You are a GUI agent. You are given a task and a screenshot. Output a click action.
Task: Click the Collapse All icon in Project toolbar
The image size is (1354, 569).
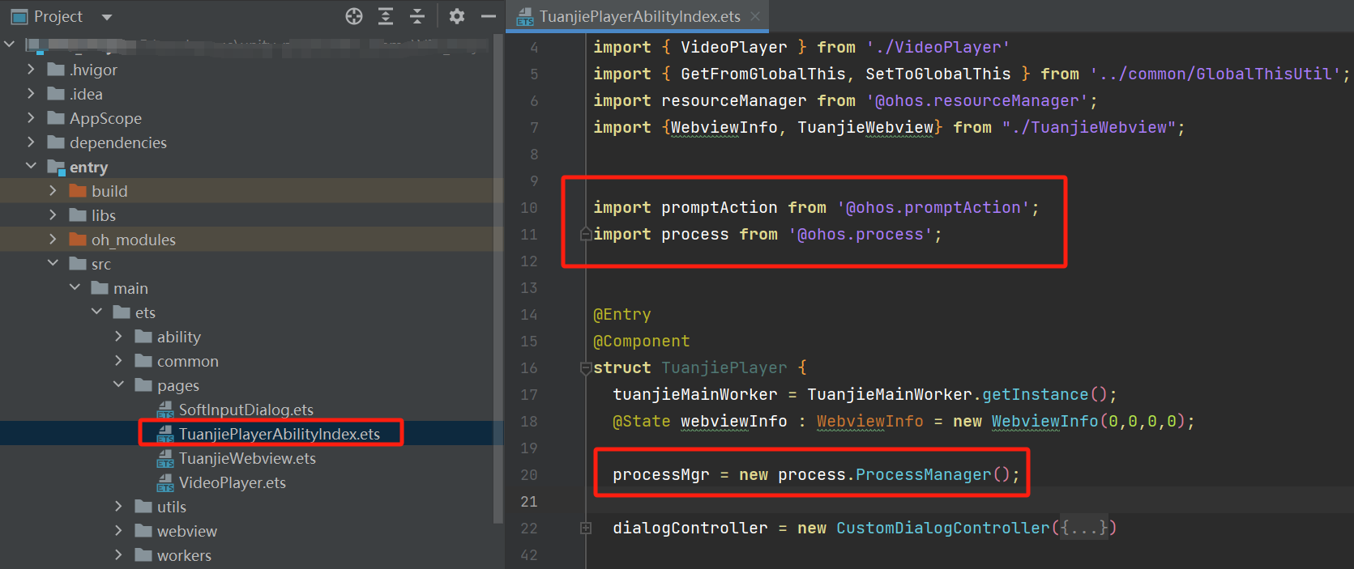point(417,16)
